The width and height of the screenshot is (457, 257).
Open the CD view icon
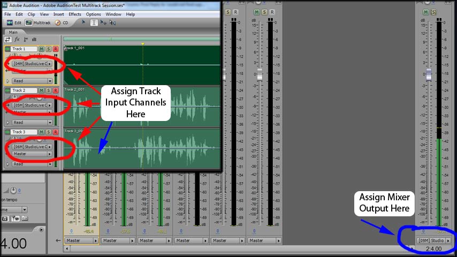coord(58,22)
